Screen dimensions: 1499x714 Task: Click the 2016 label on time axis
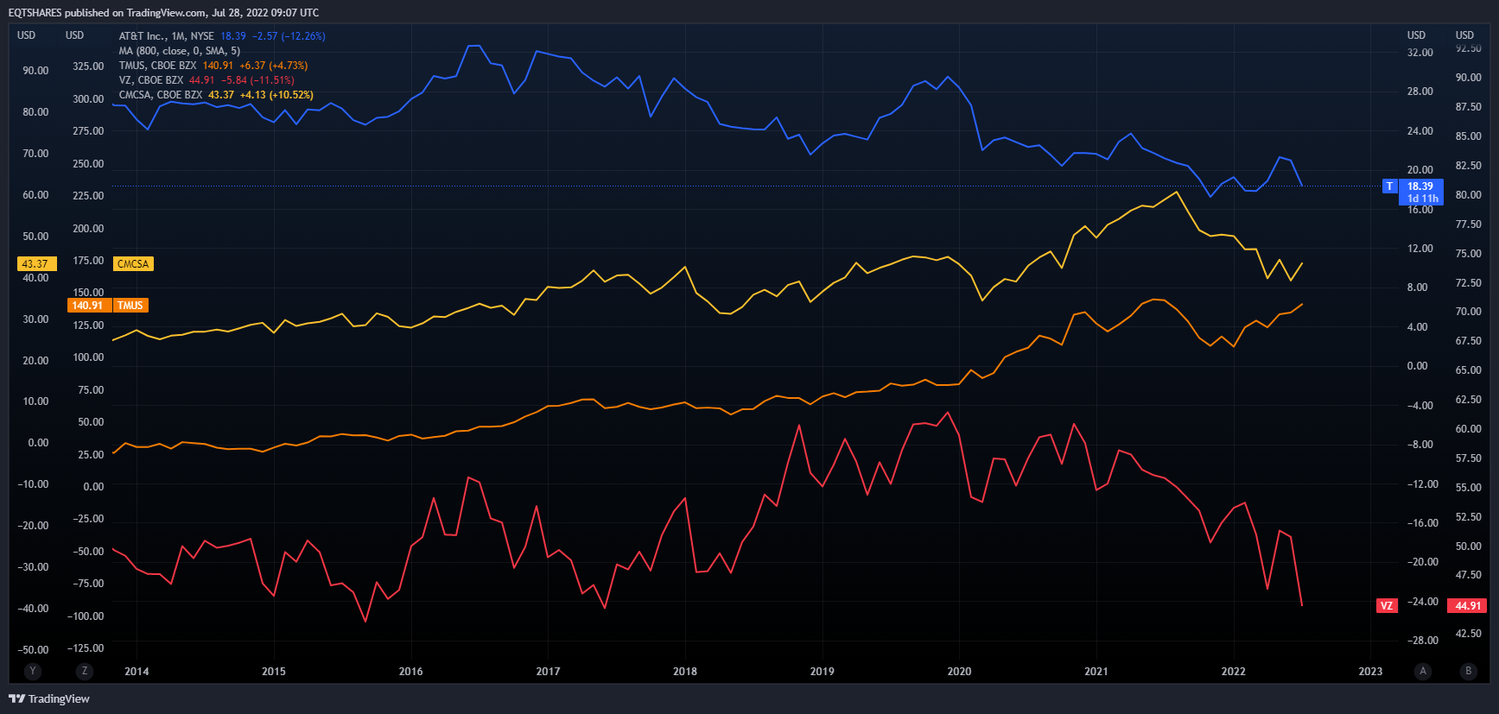(x=411, y=672)
